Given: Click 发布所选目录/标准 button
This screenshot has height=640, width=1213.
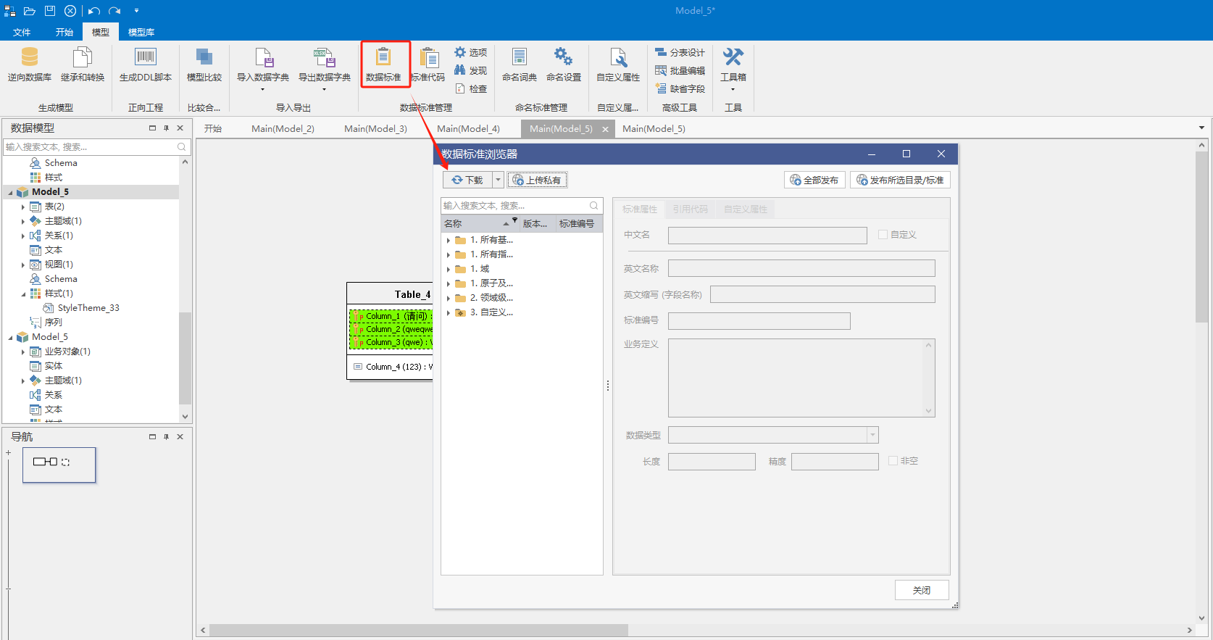Looking at the screenshot, I should tap(900, 180).
